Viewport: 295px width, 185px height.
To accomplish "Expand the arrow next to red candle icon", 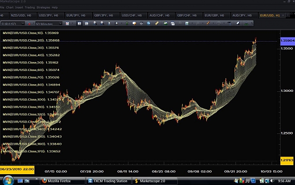I will pyautogui.click(x=34, y=24).
